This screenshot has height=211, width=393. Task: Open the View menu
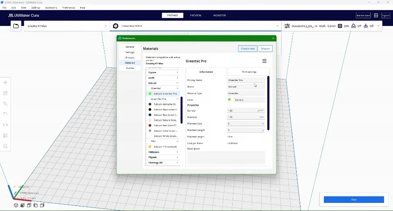click(23, 8)
